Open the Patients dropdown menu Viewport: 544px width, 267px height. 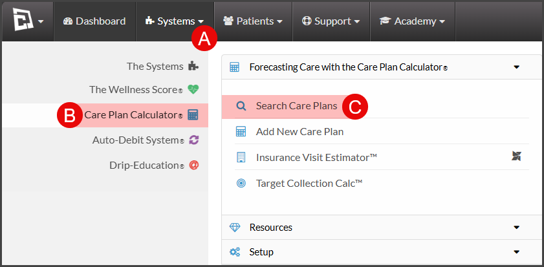click(x=253, y=21)
